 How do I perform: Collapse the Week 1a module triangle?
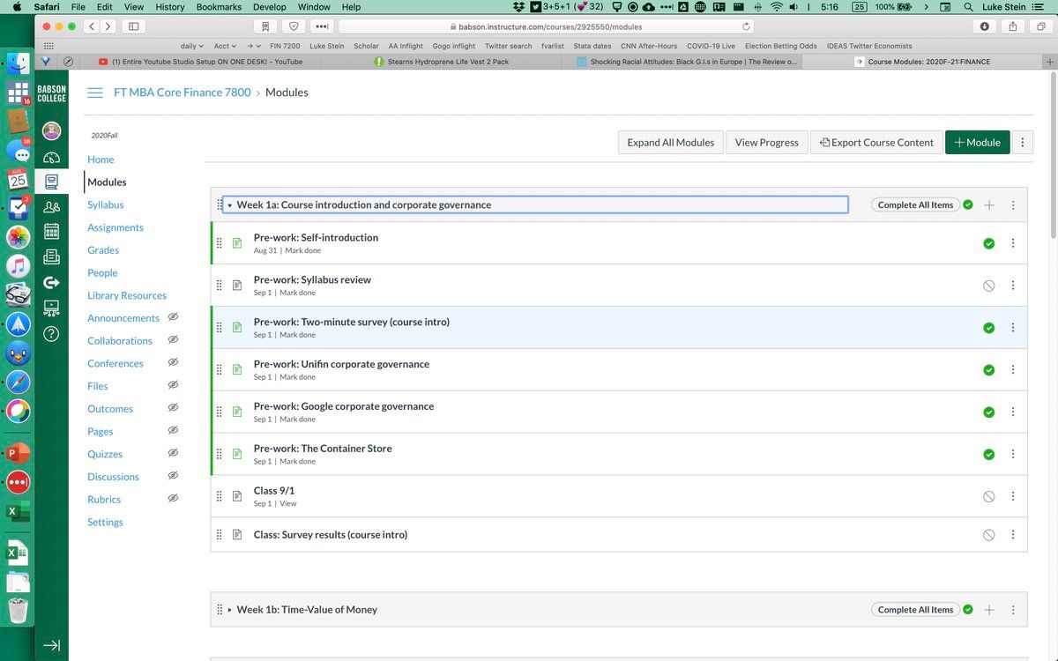point(229,205)
